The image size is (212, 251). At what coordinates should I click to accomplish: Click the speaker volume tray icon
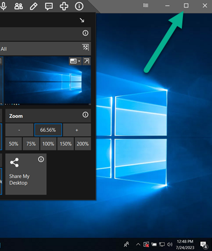pyautogui.click(x=169, y=245)
